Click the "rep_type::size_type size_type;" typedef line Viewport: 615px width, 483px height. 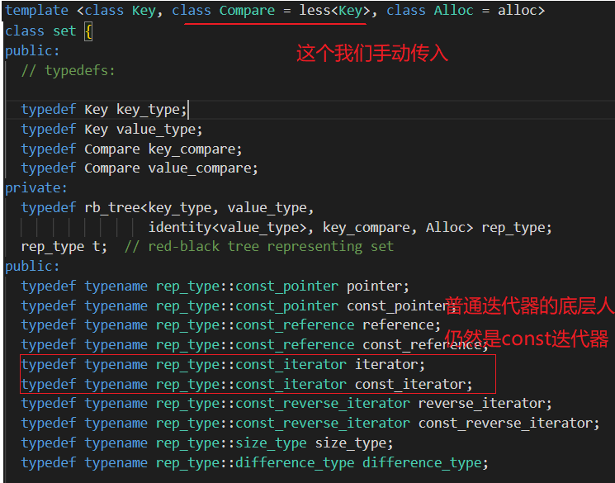point(207,443)
